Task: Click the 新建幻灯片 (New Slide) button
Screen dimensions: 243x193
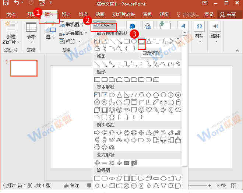Action: point(11,33)
